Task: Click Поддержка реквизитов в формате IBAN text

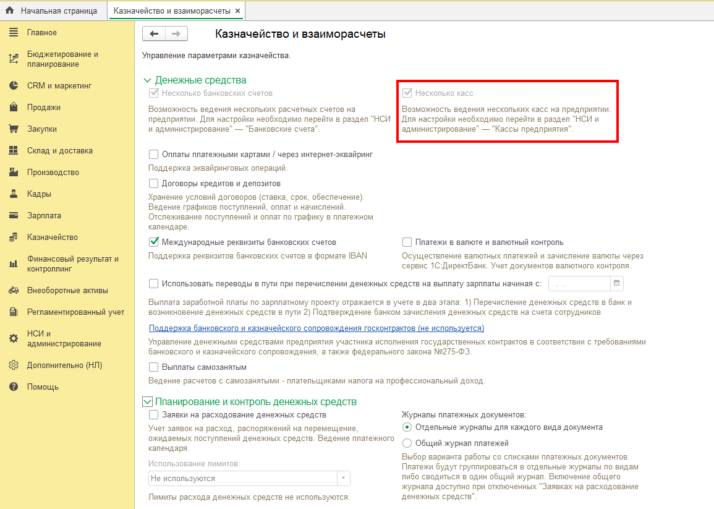Action: pyautogui.click(x=258, y=255)
